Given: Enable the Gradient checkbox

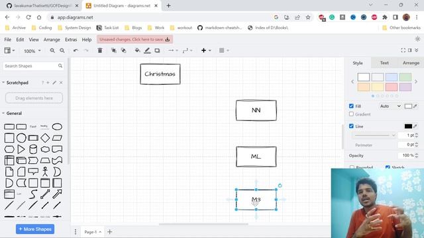Looking at the screenshot, I should [351, 114].
